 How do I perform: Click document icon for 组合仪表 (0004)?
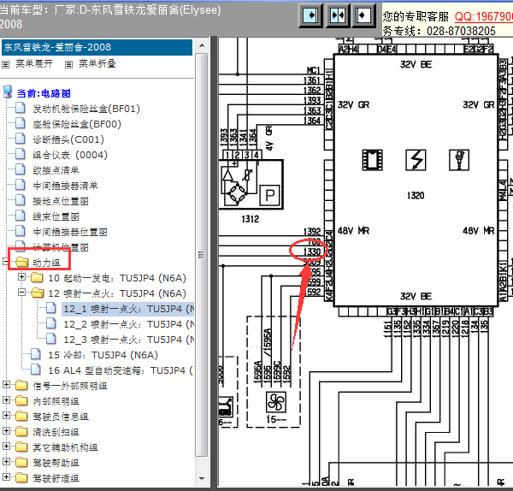[x=21, y=154]
